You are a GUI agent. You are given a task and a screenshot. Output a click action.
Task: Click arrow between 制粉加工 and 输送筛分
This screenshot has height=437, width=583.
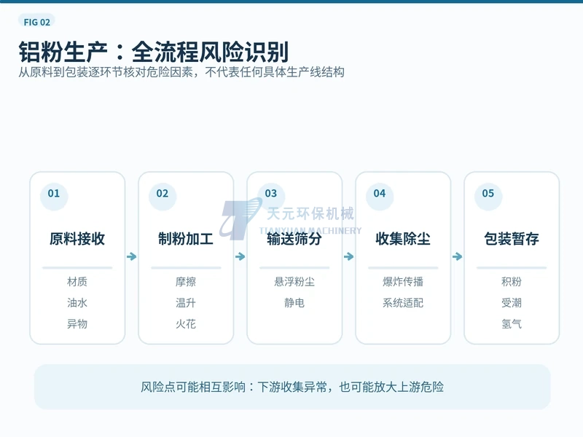click(240, 256)
